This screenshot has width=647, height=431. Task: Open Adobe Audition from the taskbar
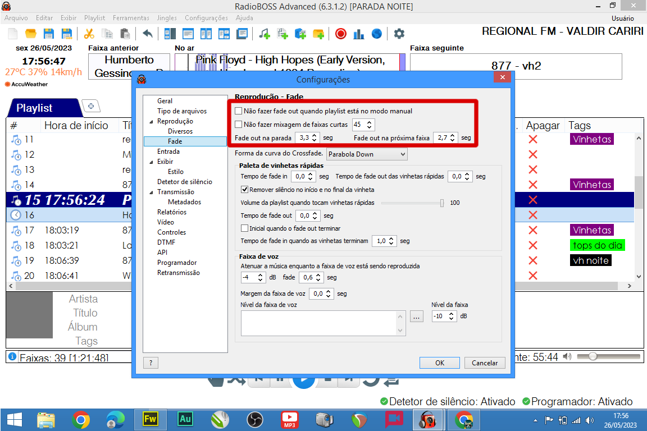point(185,420)
